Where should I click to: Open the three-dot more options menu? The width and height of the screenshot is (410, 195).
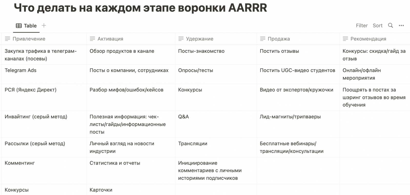[x=401, y=25]
